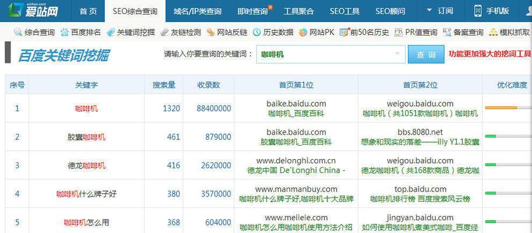
Task: Click the 胶囊咖啡机 difficulty bar
Action: [508, 136]
